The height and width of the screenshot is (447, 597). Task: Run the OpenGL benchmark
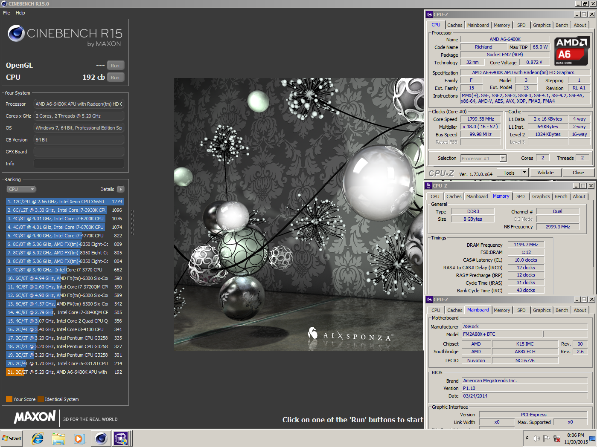tap(115, 65)
